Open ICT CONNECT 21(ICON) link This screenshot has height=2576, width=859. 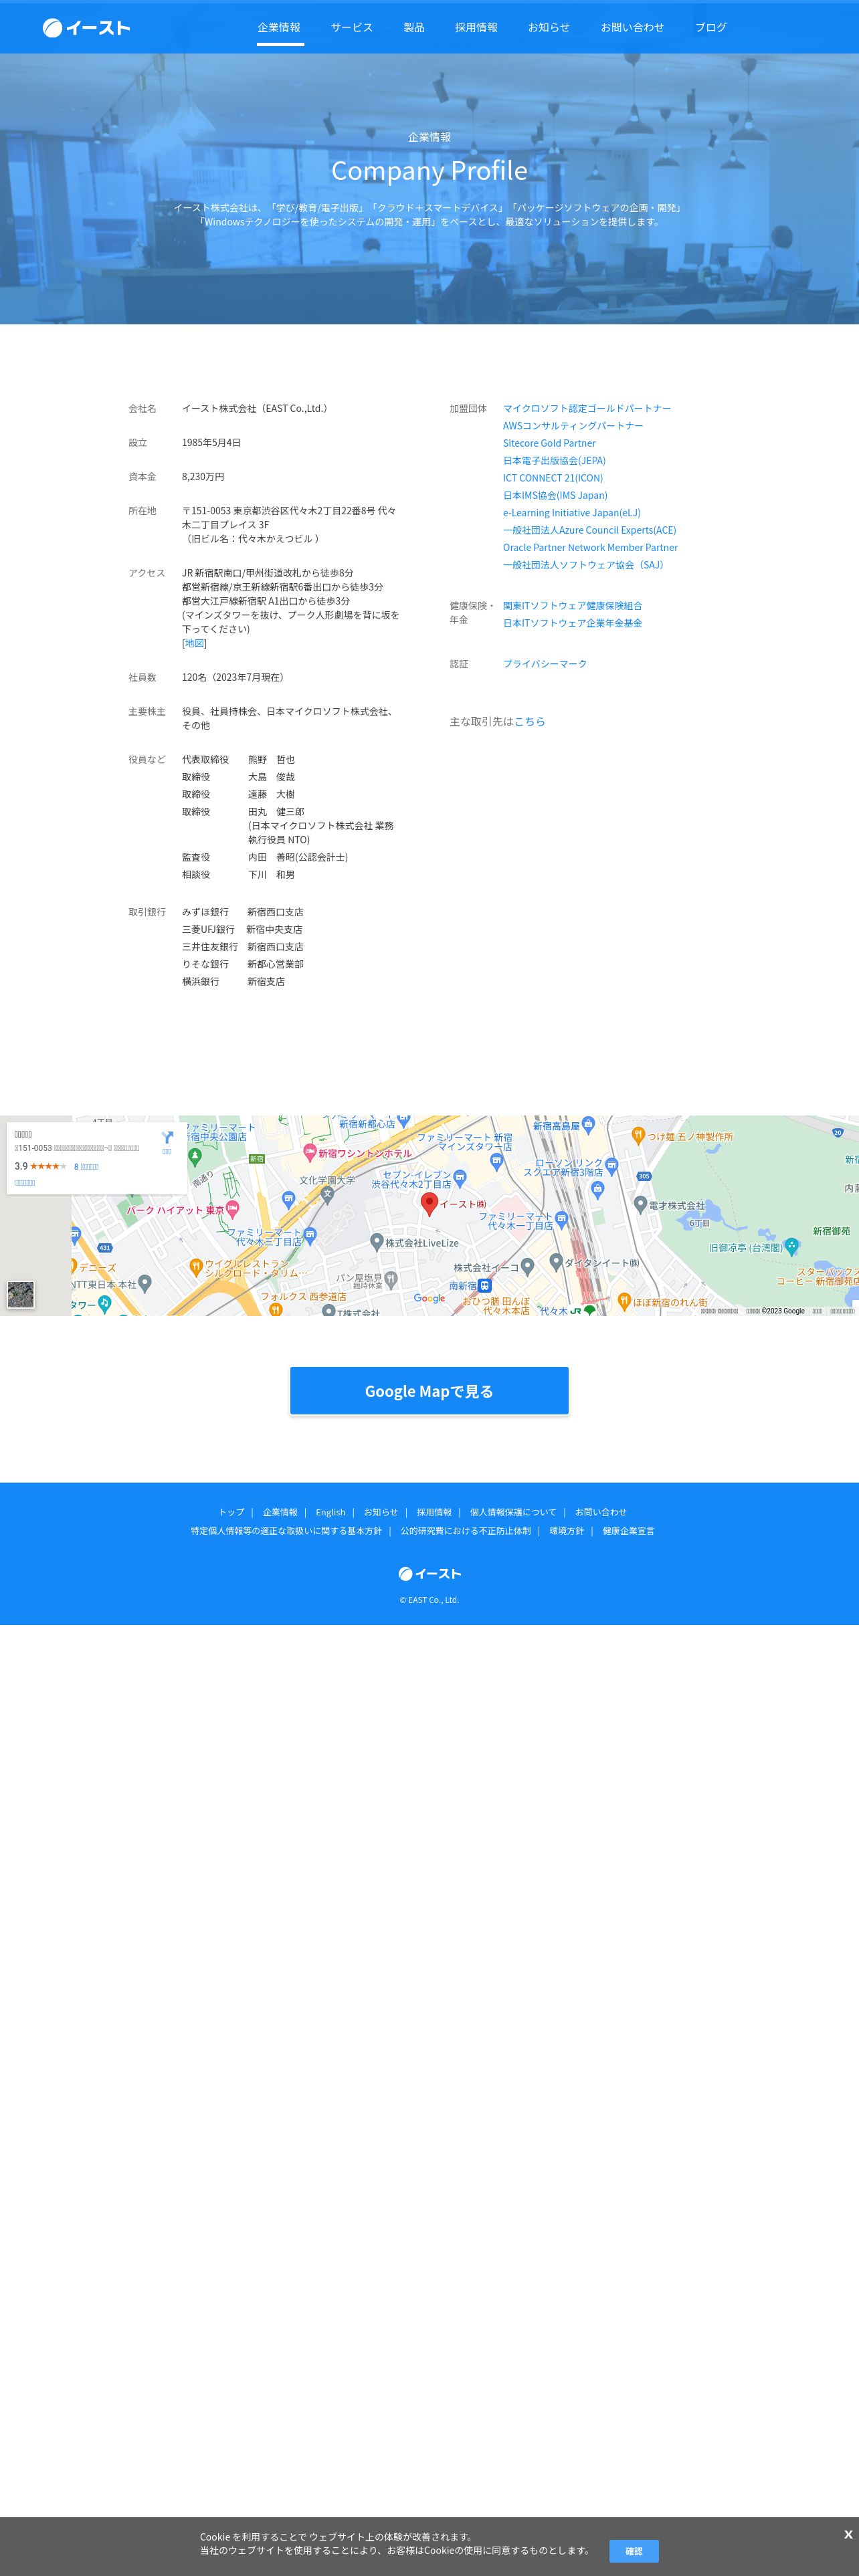(x=553, y=478)
